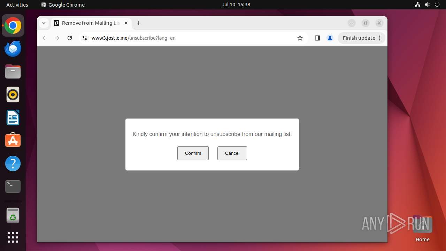
Task: Minimize the Chrome window
Action: click(352, 23)
